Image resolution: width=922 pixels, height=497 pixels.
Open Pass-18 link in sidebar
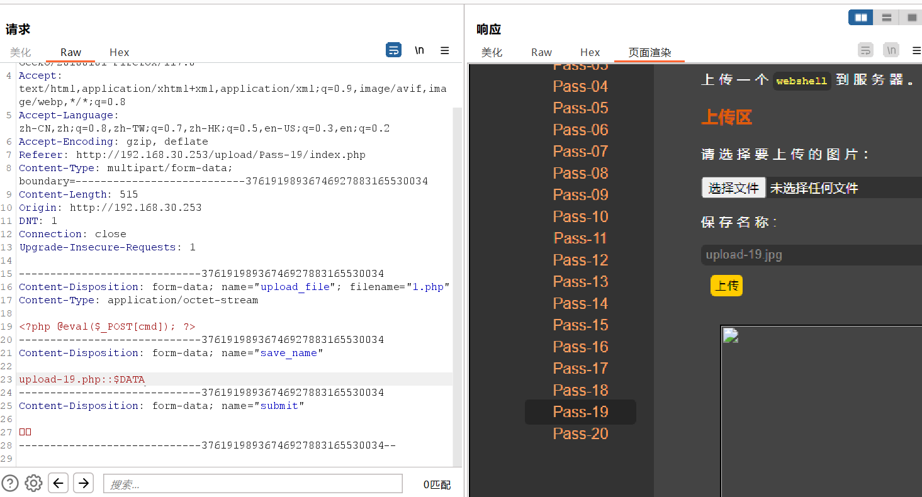(x=580, y=390)
